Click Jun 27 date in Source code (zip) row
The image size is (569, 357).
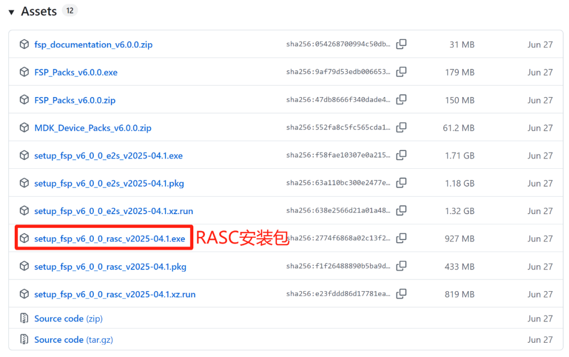(540, 319)
